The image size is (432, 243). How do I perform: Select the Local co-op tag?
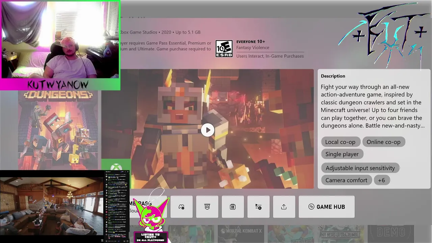[340, 142]
